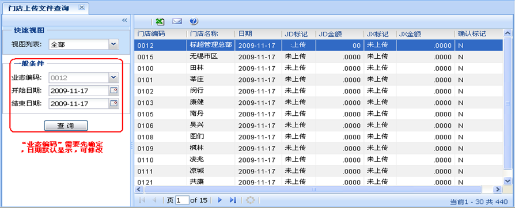
Task: Open 业态编码 dropdown arrow
Action: (113, 78)
